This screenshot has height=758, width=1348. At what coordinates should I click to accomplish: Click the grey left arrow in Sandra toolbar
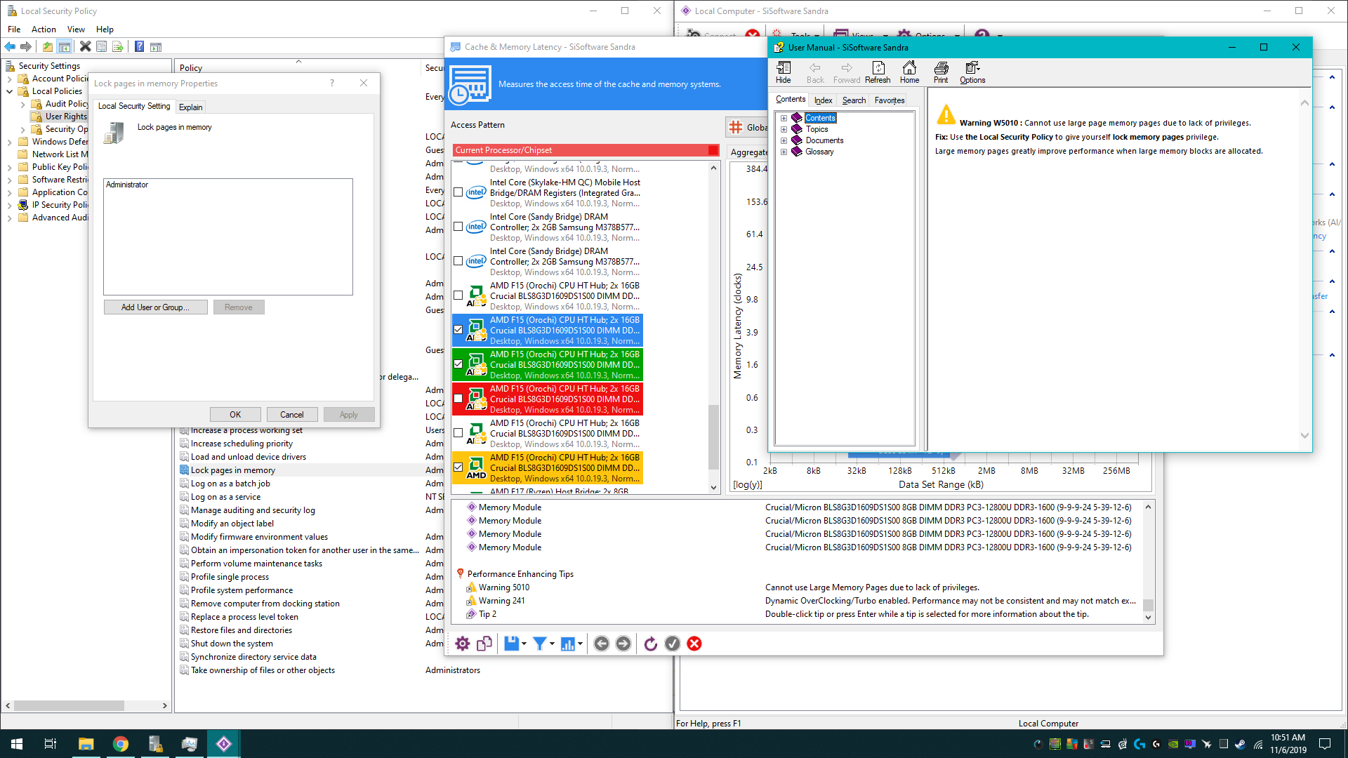click(602, 644)
